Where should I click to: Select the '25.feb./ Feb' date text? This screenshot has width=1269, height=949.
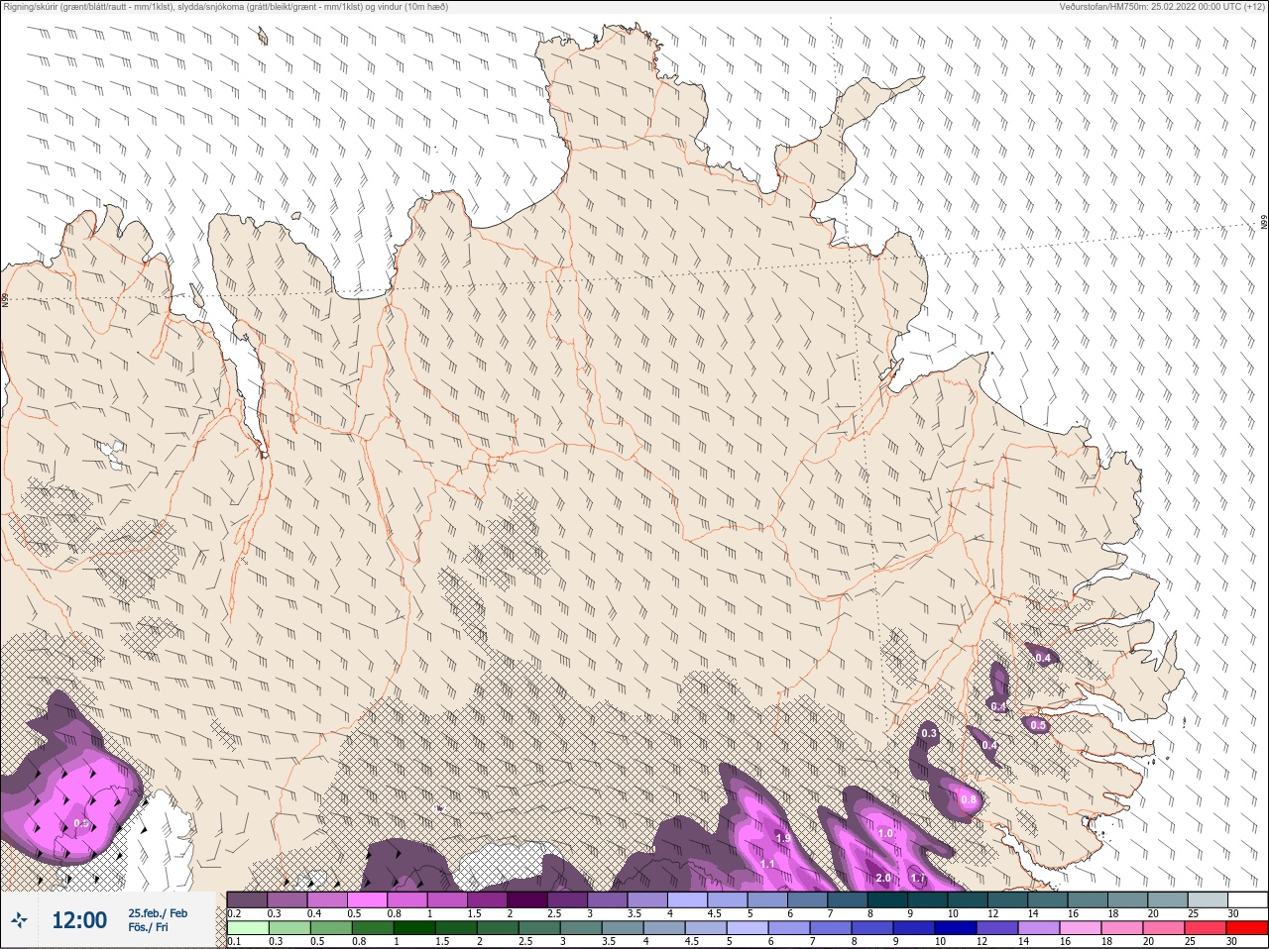click(158, 912)
